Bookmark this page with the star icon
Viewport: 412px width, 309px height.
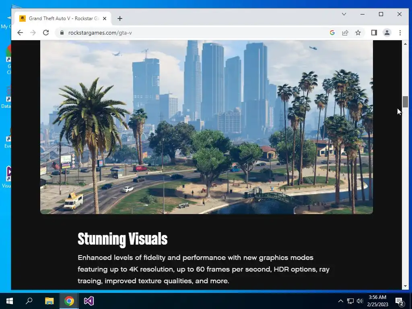[358, 33]
